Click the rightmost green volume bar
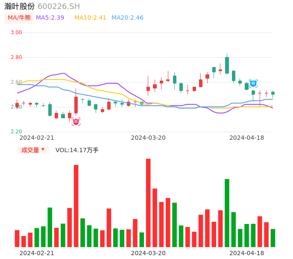The width and height of the screenshot is (293, 259). point(273,238)
